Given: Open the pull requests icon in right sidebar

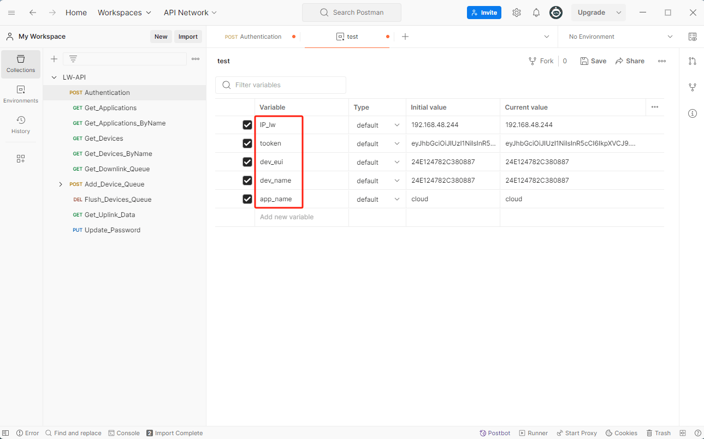Looking at the screenshot, I should (693, 61).
